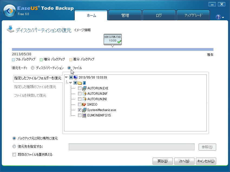This screenshot has height=172, width=230.
Task: Click the F: drive icon in the tree
Action: click(84, 82)
